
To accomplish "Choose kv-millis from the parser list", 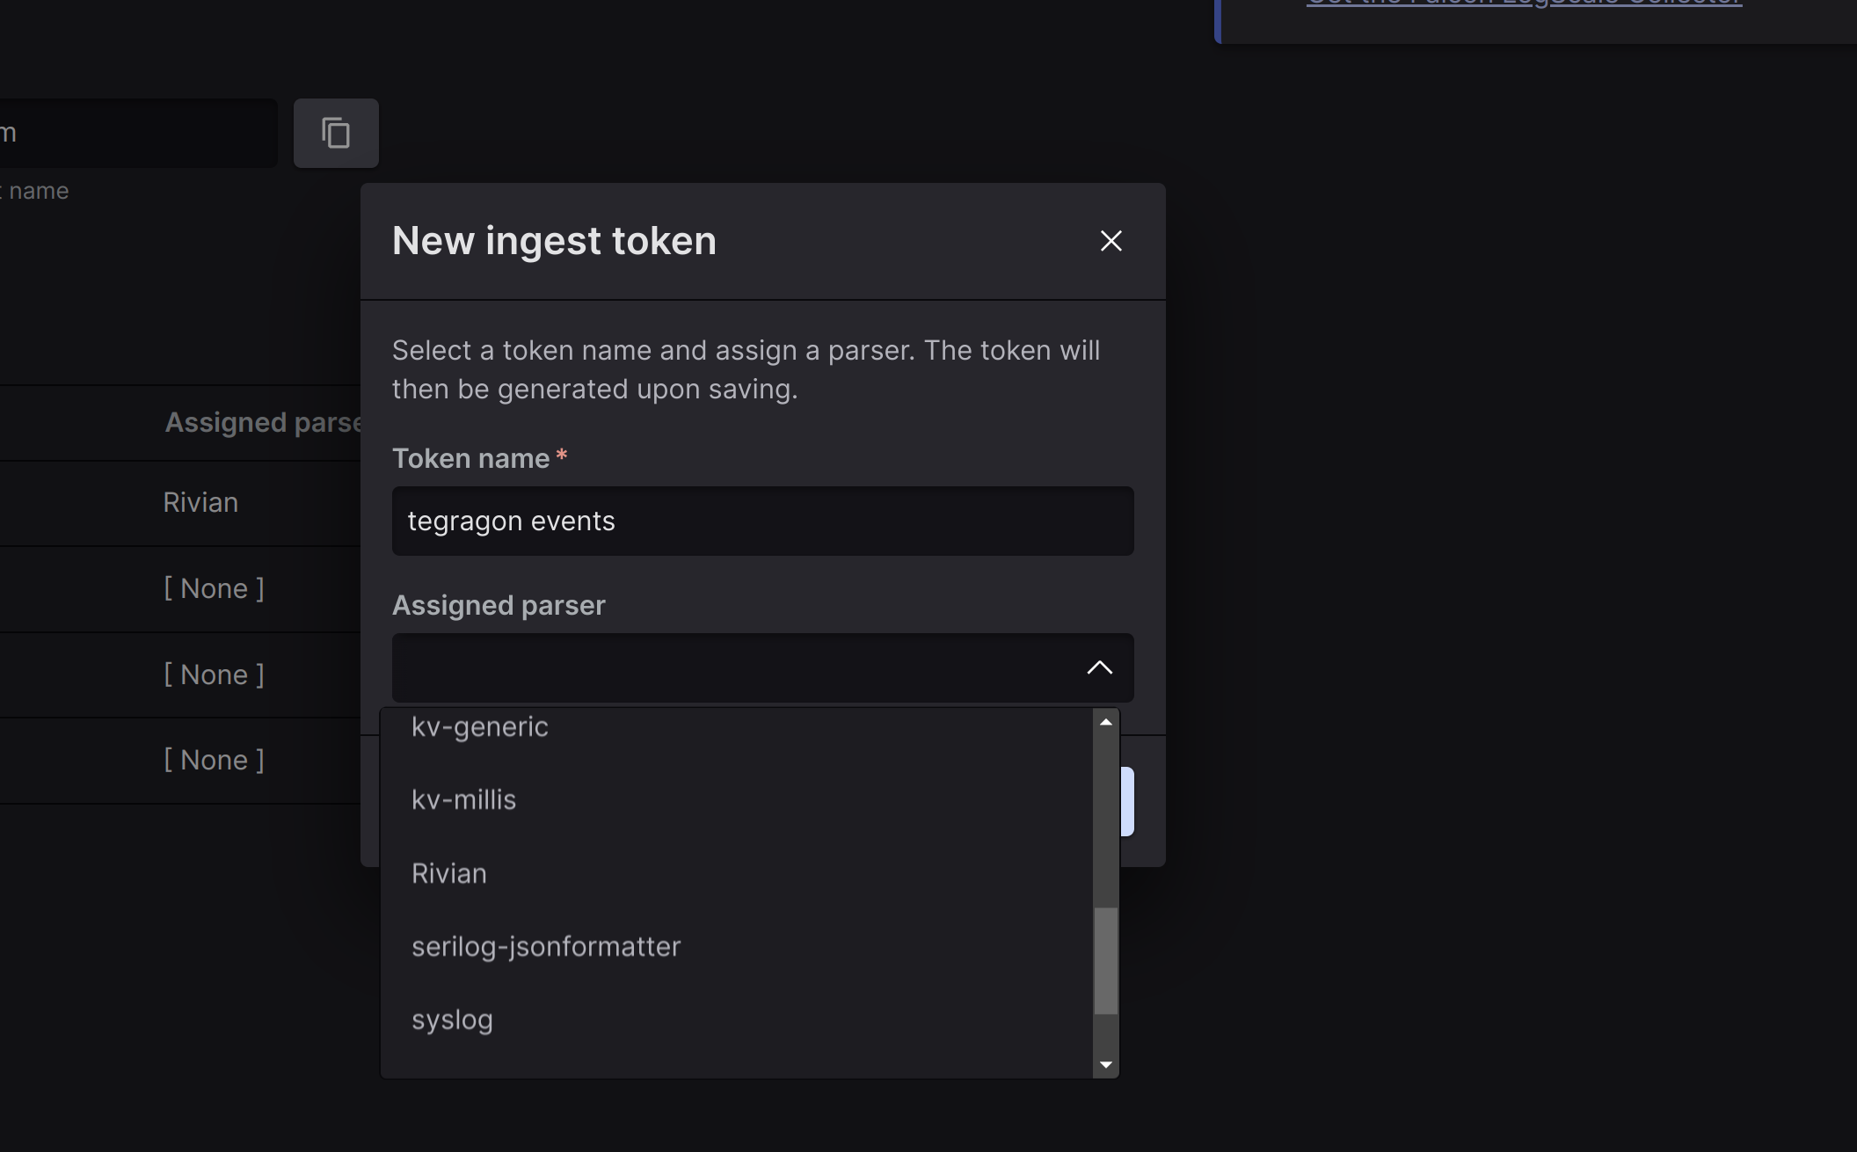I will 463,800.
